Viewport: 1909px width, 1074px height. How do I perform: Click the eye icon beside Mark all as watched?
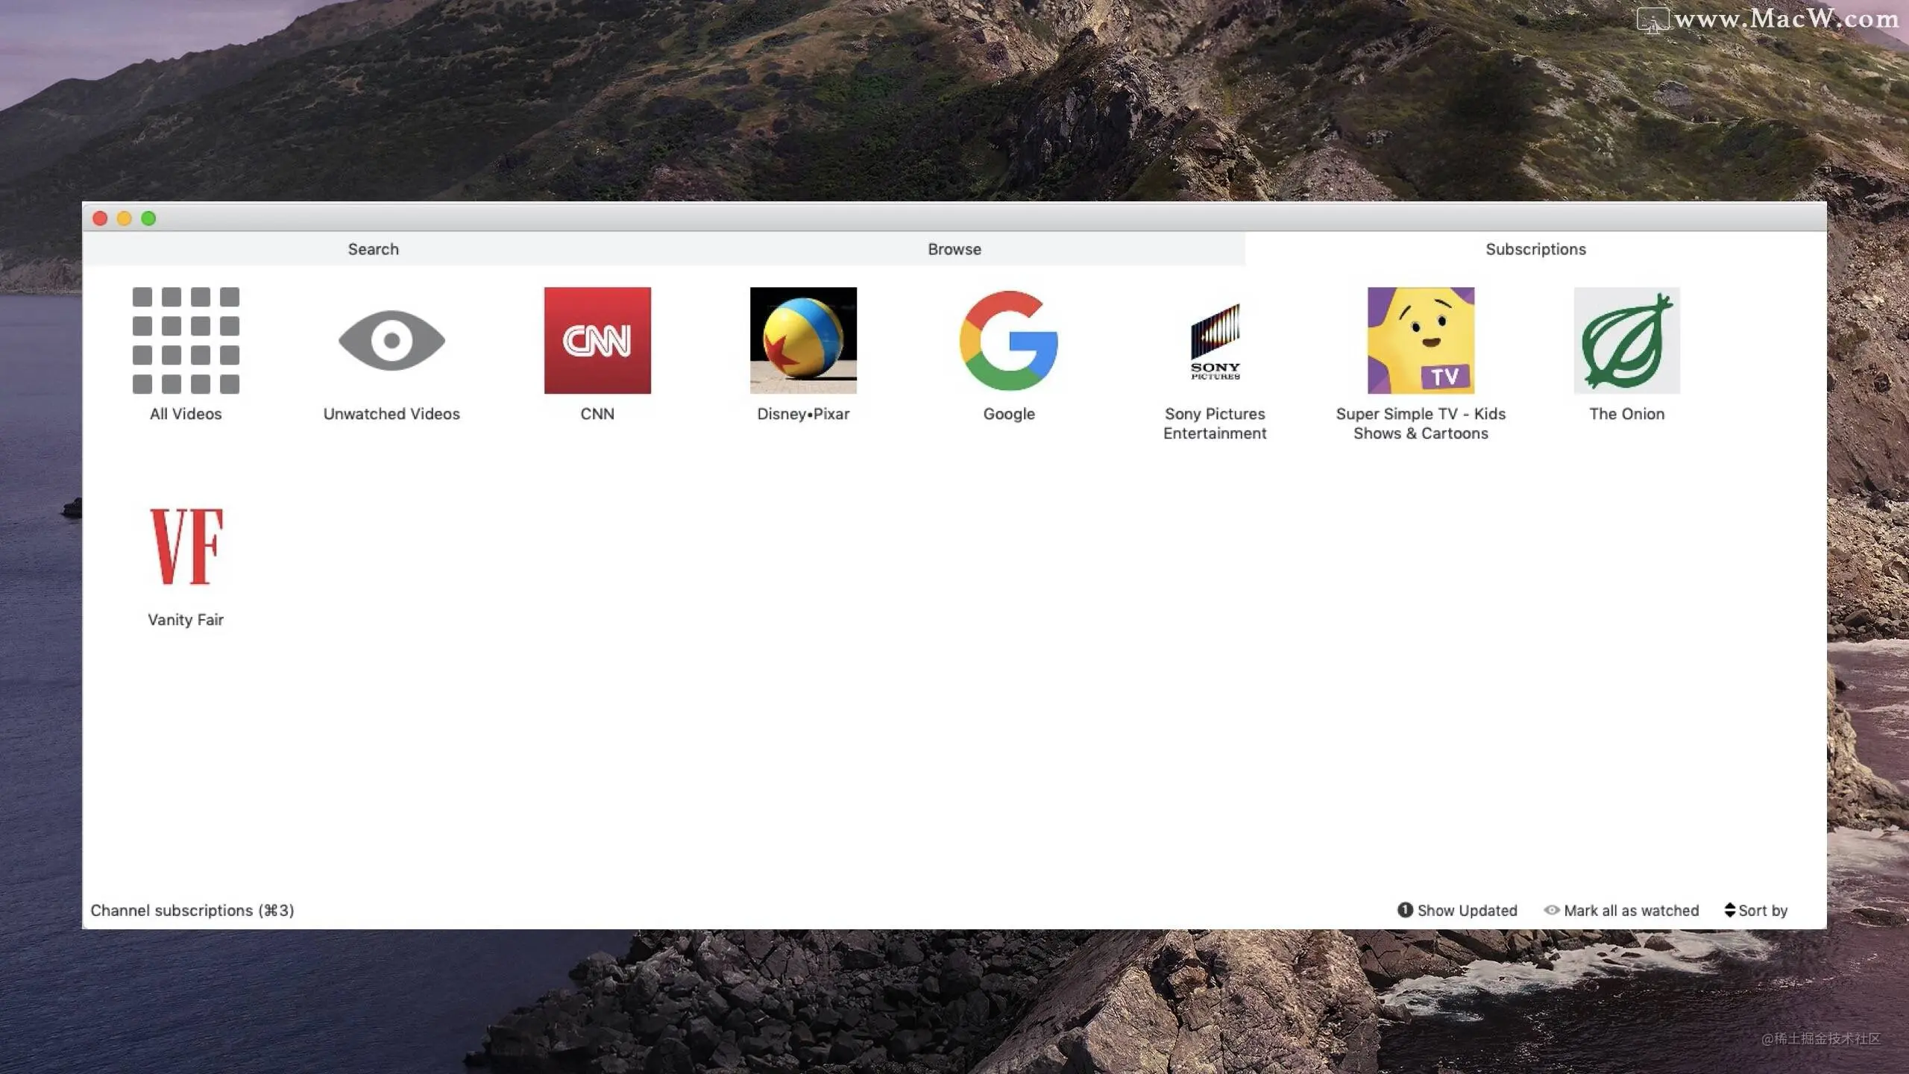tap(1552, 910)
